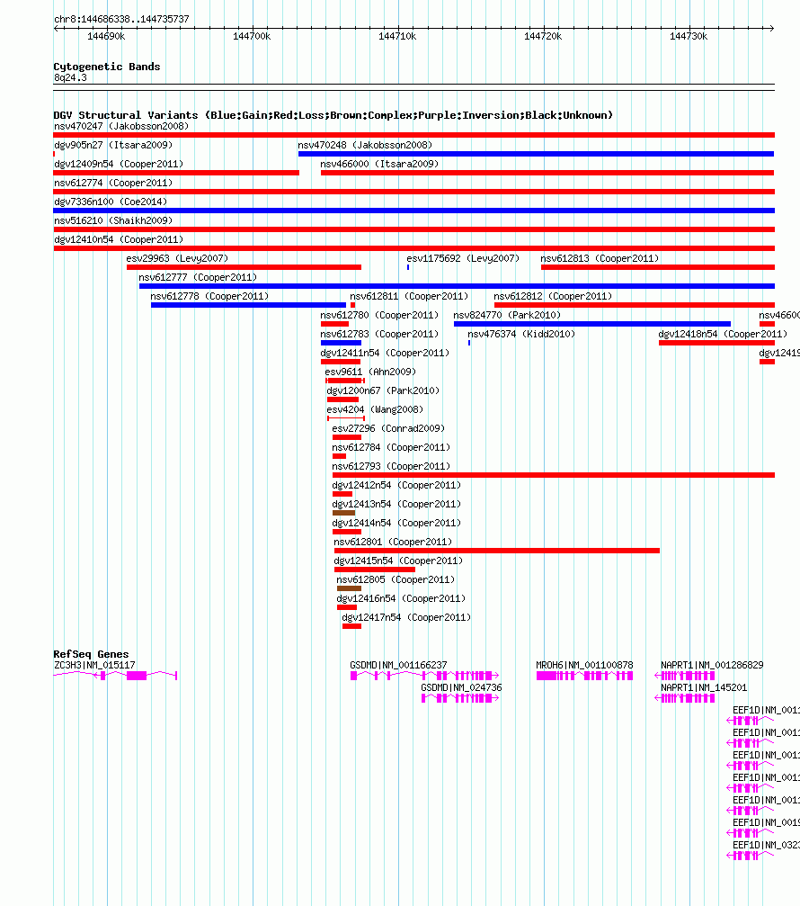Click the dgv12416n54 (Cooper2011) label
This screenshot has width=800, height=906.
[x=401, y=598]
